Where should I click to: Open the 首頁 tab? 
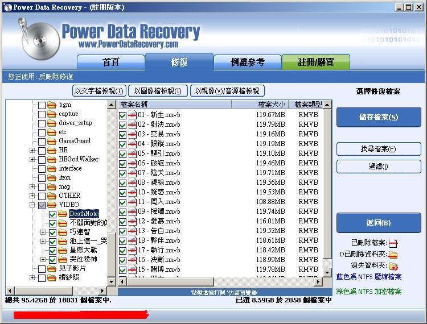111,63
